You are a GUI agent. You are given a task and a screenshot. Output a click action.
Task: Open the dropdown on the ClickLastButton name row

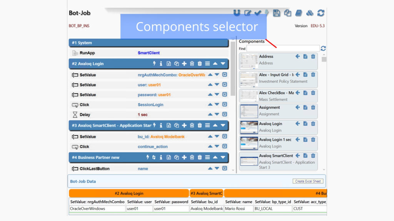(x=225, y=168)
